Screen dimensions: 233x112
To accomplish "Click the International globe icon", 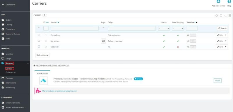I will click(3, 83).
